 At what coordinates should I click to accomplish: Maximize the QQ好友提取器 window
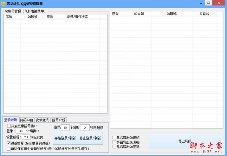tap(208, 3)
